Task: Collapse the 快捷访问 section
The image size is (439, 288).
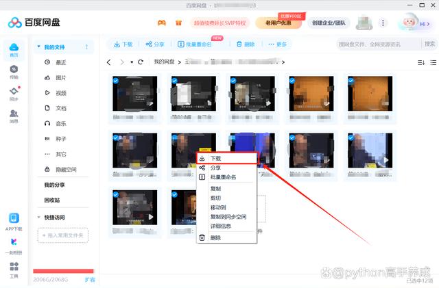Action: click(38, 217)
